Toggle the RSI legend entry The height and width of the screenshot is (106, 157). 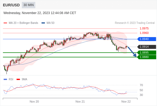coord(9,79)
